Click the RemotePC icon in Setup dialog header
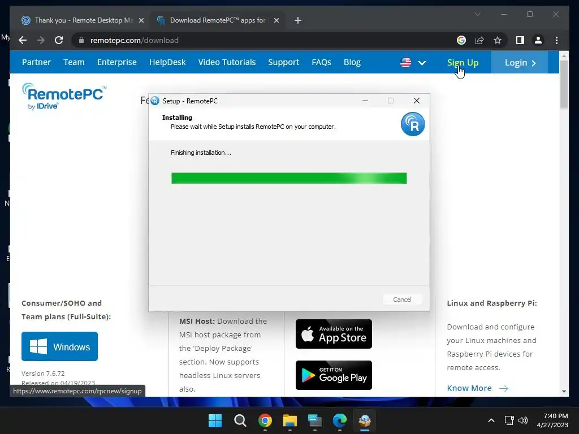The image size is (579, 434). 412,124
